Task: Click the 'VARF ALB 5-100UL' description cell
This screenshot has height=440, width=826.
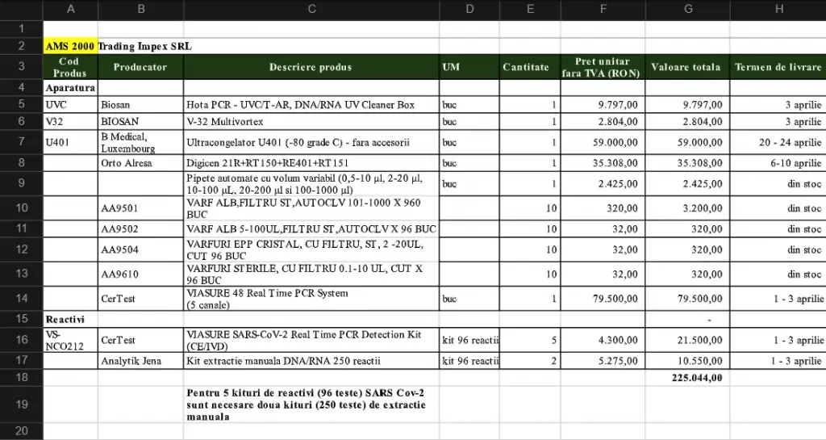Action: 311,228
